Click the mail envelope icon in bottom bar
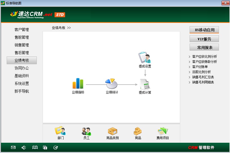The image size is (230, 153). click(13, 147)
